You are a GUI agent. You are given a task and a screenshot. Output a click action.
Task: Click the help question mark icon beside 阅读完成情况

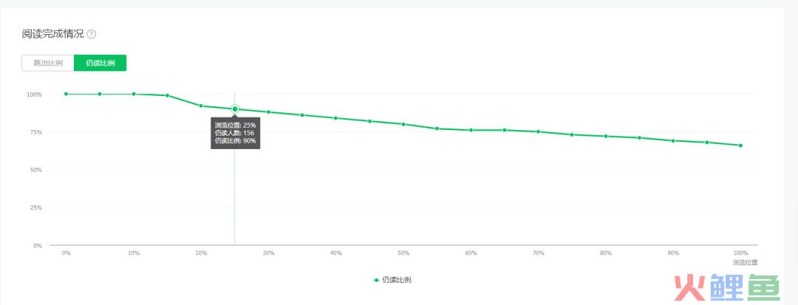[x=91, y=35]
